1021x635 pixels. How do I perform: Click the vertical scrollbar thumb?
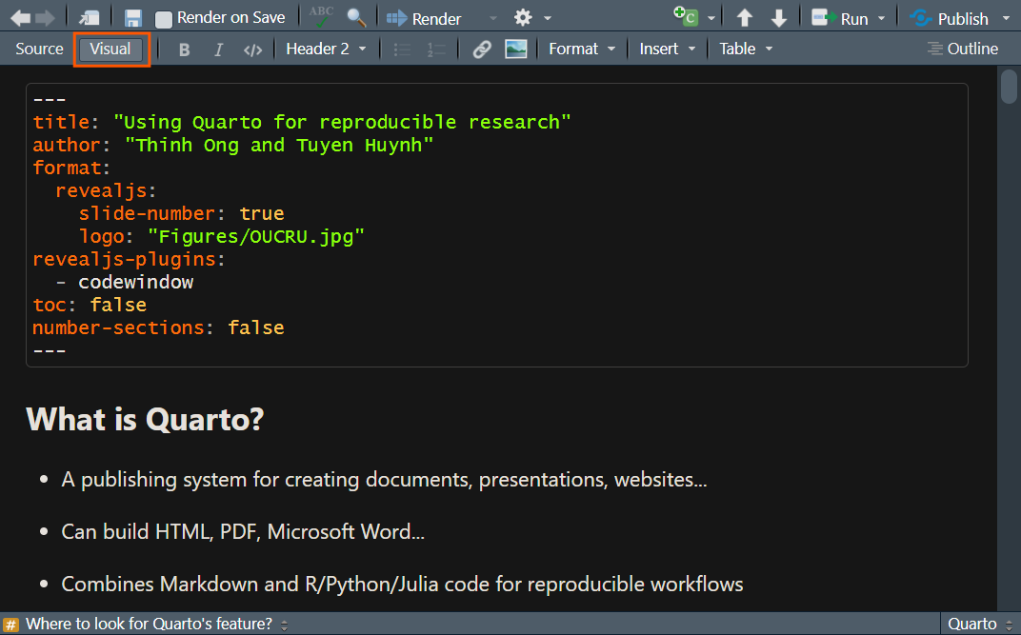coord(1009,88)
